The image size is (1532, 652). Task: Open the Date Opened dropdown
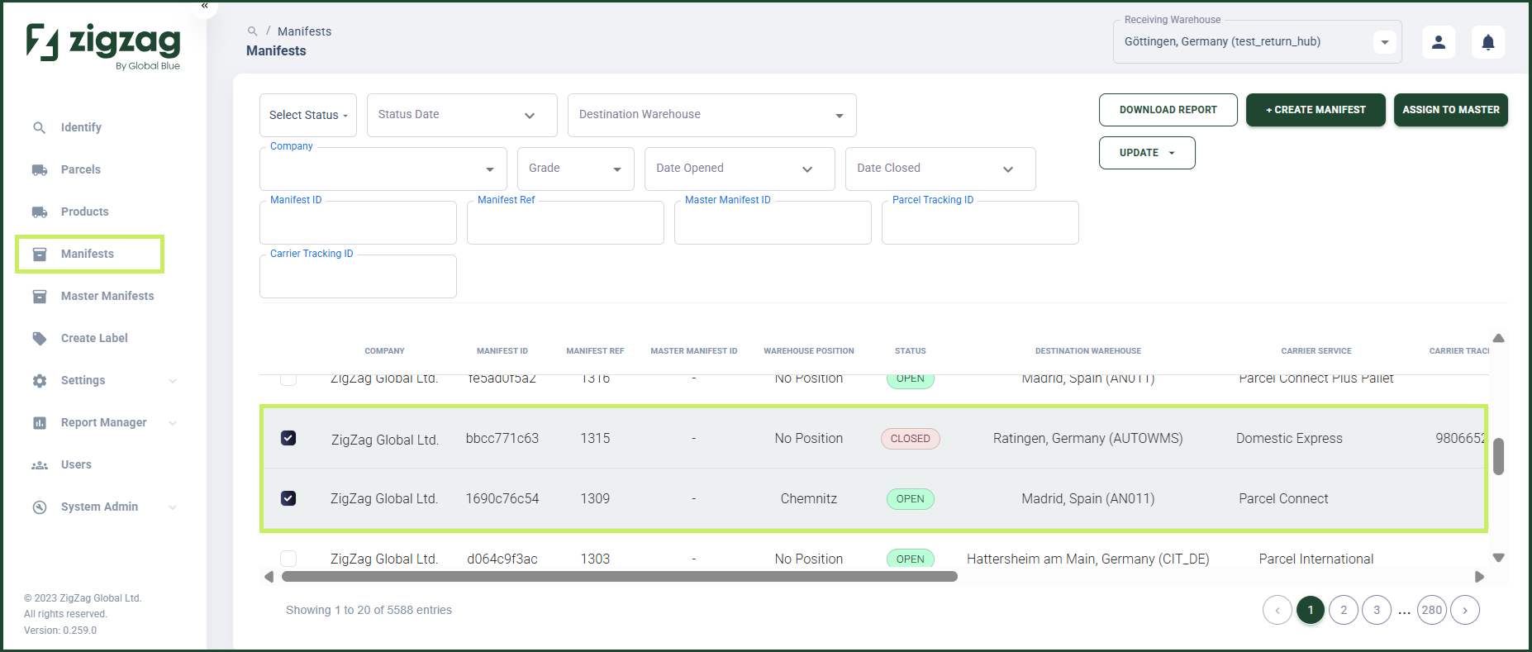pyautogui.click(x=740, y=169)
